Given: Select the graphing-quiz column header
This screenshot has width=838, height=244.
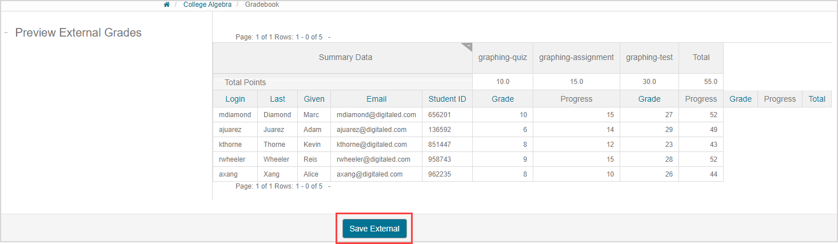Looking at the screenshot, I should click(x=502, y=57).
